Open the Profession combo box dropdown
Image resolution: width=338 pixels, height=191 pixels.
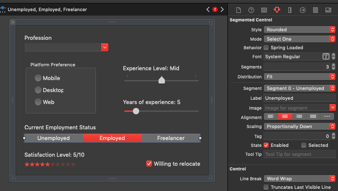[x=105, y=48]
